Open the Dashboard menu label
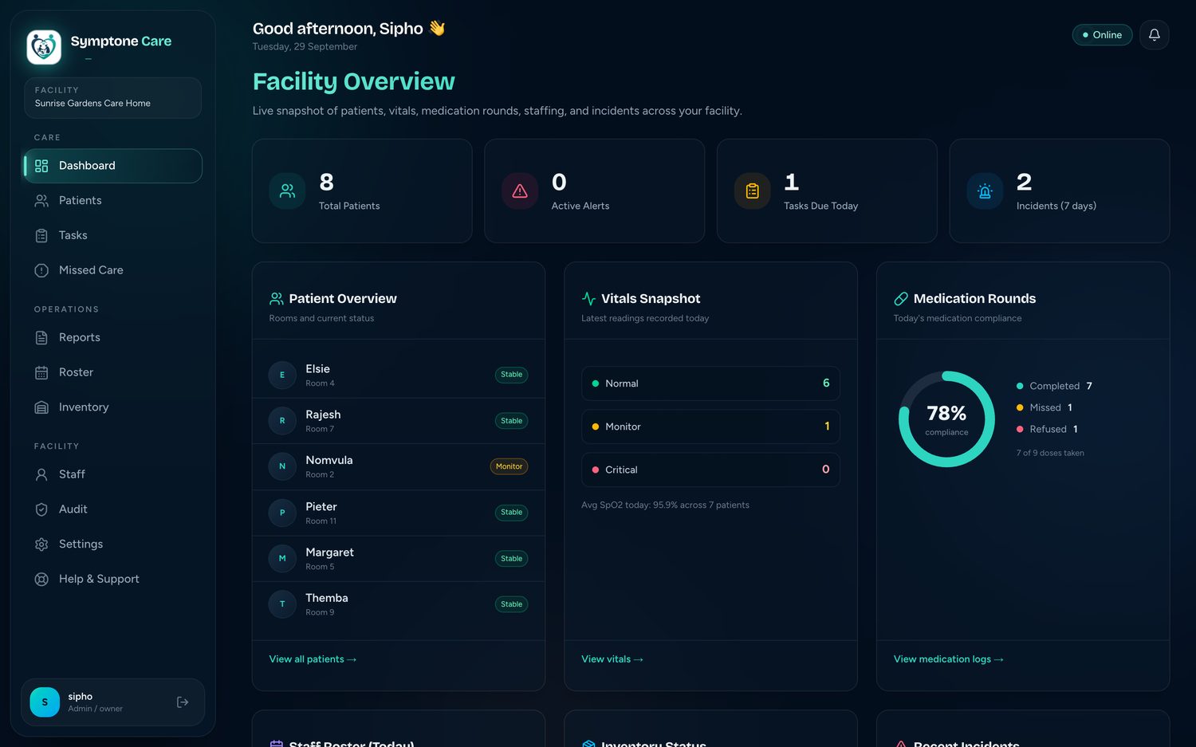The image size is (1196, 747). tap(87, 166)
